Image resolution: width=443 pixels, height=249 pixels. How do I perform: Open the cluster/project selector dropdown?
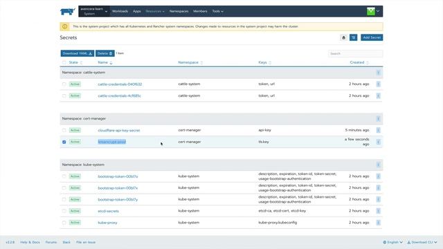[94, 11]
